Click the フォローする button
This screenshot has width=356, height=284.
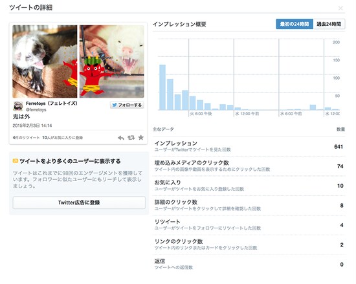coord(127,105)
